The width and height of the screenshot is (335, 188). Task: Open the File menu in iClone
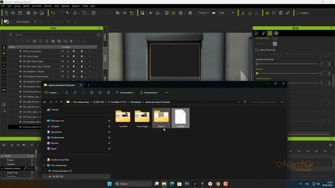tap(3, 6)
